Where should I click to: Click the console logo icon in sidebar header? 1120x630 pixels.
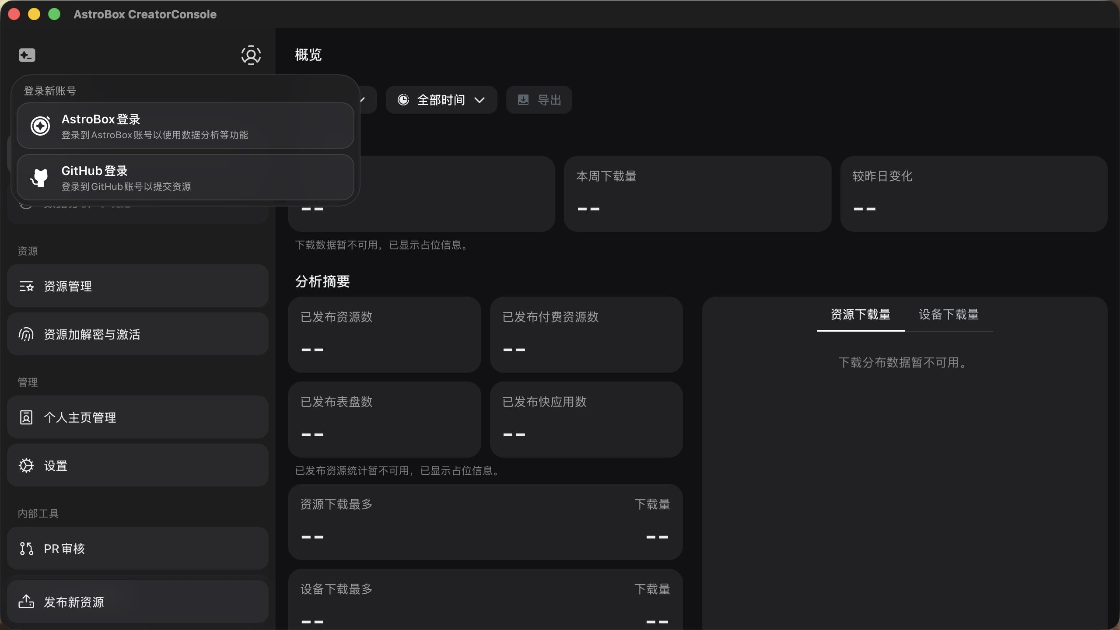(x=27, y=55)
